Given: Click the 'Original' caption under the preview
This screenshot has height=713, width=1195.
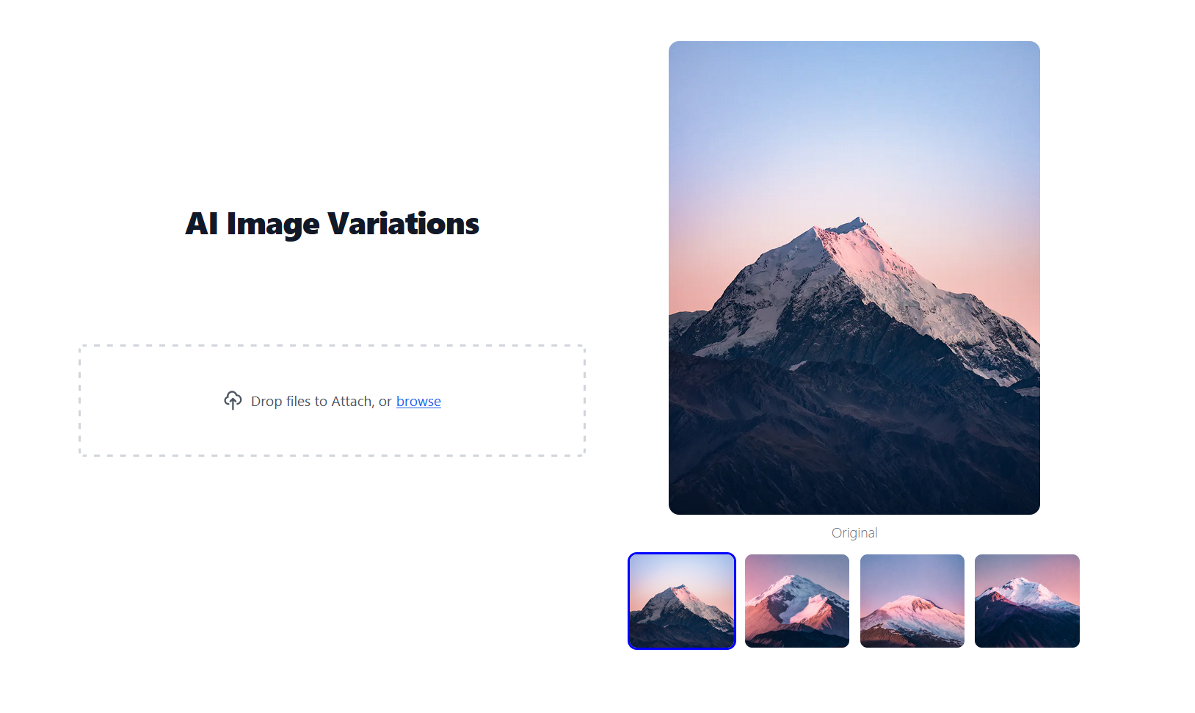Looking at the screenshot, I should [x=854, y=533].
